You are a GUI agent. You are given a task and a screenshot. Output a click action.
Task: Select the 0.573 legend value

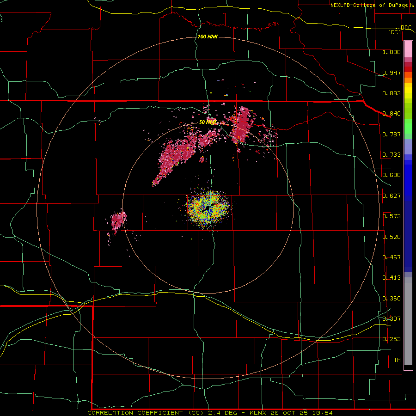[x=392, y=216]
